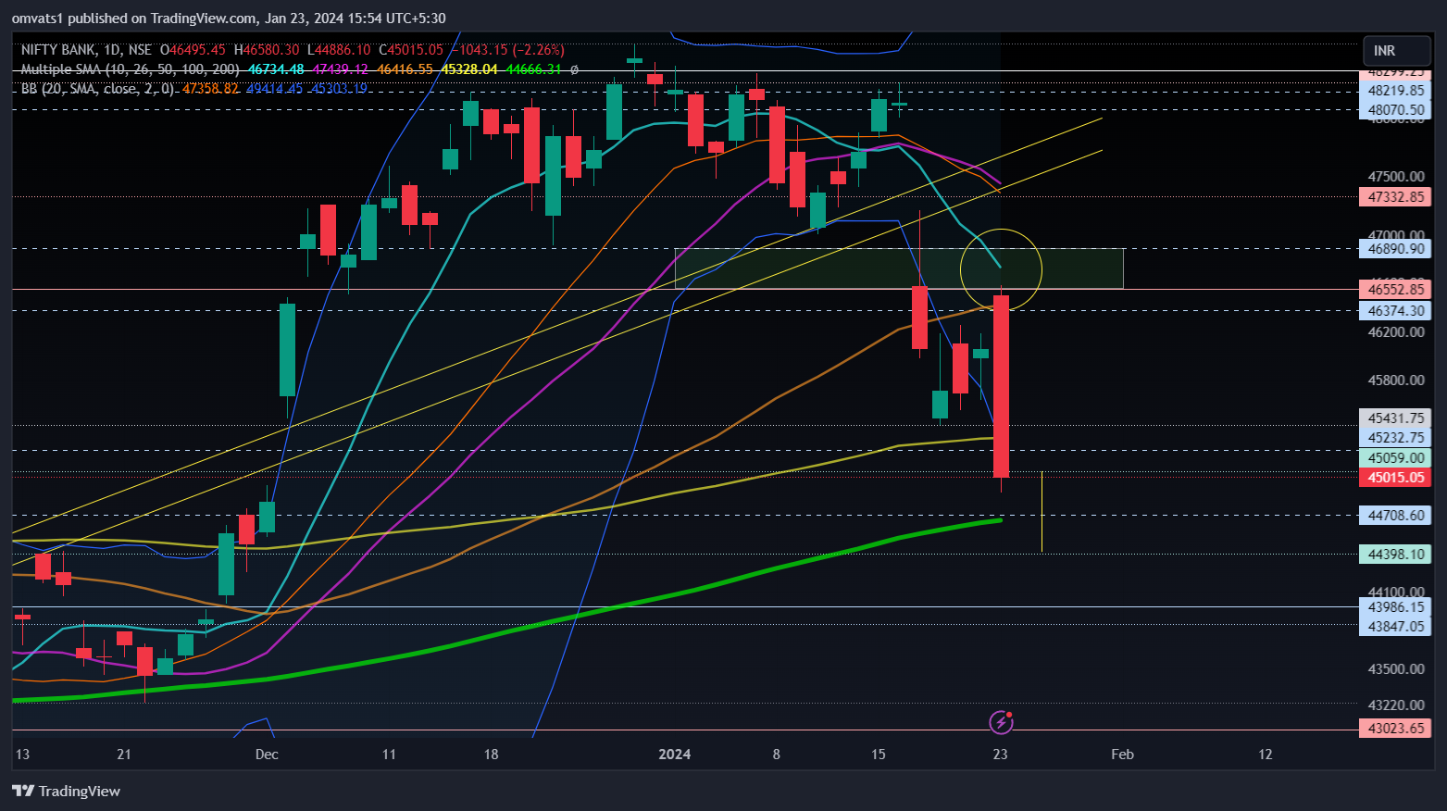The image size is (1447, 811).
Task: Click the green 44398.10 price label
Action: [1395, 555]
